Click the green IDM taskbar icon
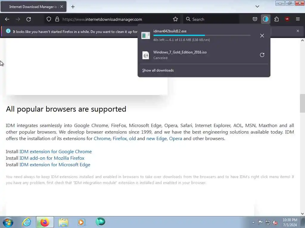 coord(100,221)
